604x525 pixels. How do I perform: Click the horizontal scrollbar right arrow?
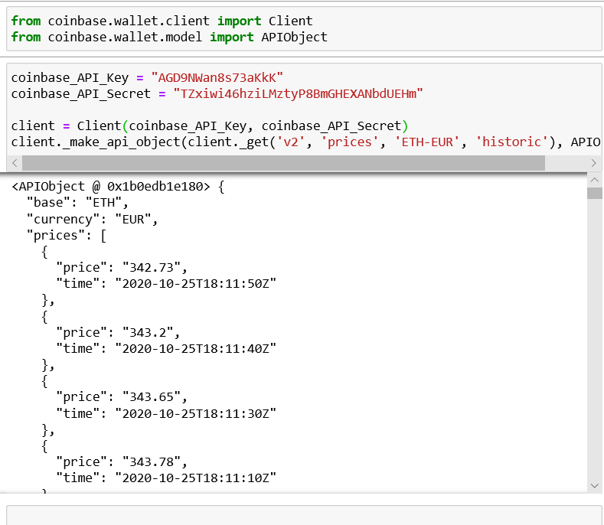click(594, 163)
